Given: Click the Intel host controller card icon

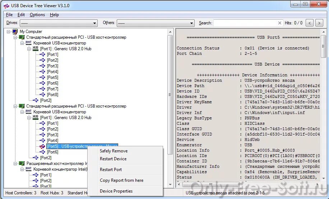Looking at the screenshot, I should (x=22, y=164).
